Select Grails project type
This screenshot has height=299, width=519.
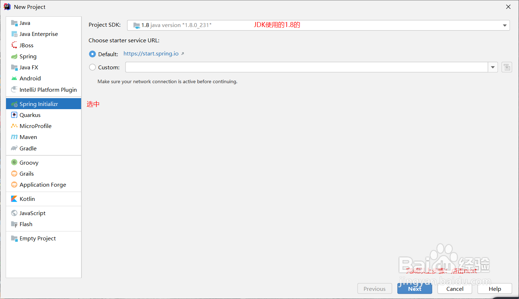pos(44,173)
